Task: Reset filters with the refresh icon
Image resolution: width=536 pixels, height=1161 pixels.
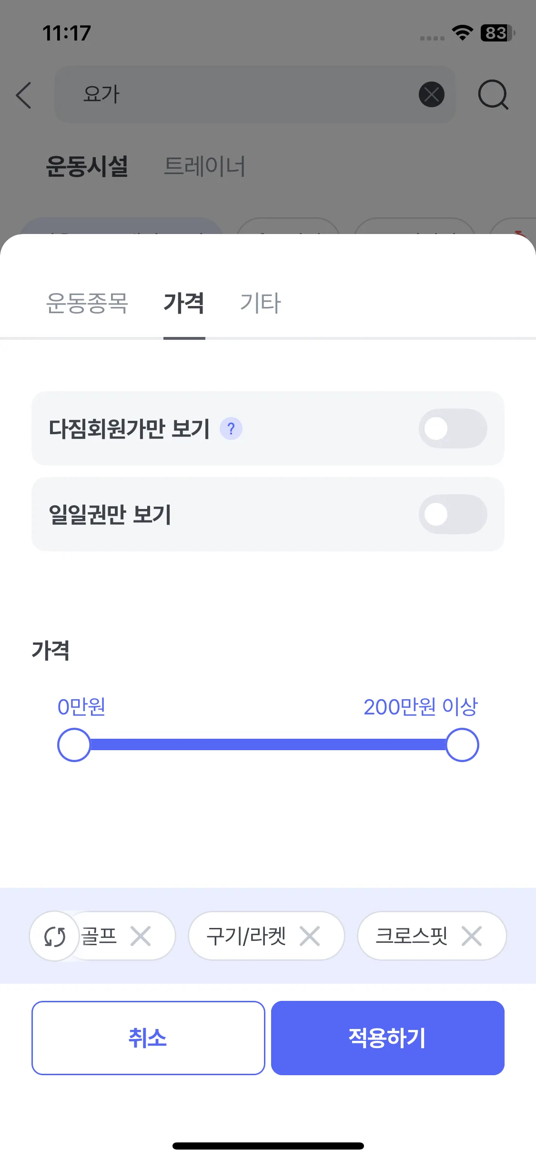Action: (55, 937)
